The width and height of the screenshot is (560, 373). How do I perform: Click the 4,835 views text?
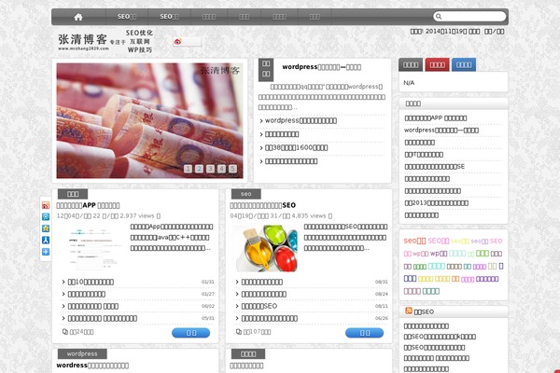click(x=309, y=216)
